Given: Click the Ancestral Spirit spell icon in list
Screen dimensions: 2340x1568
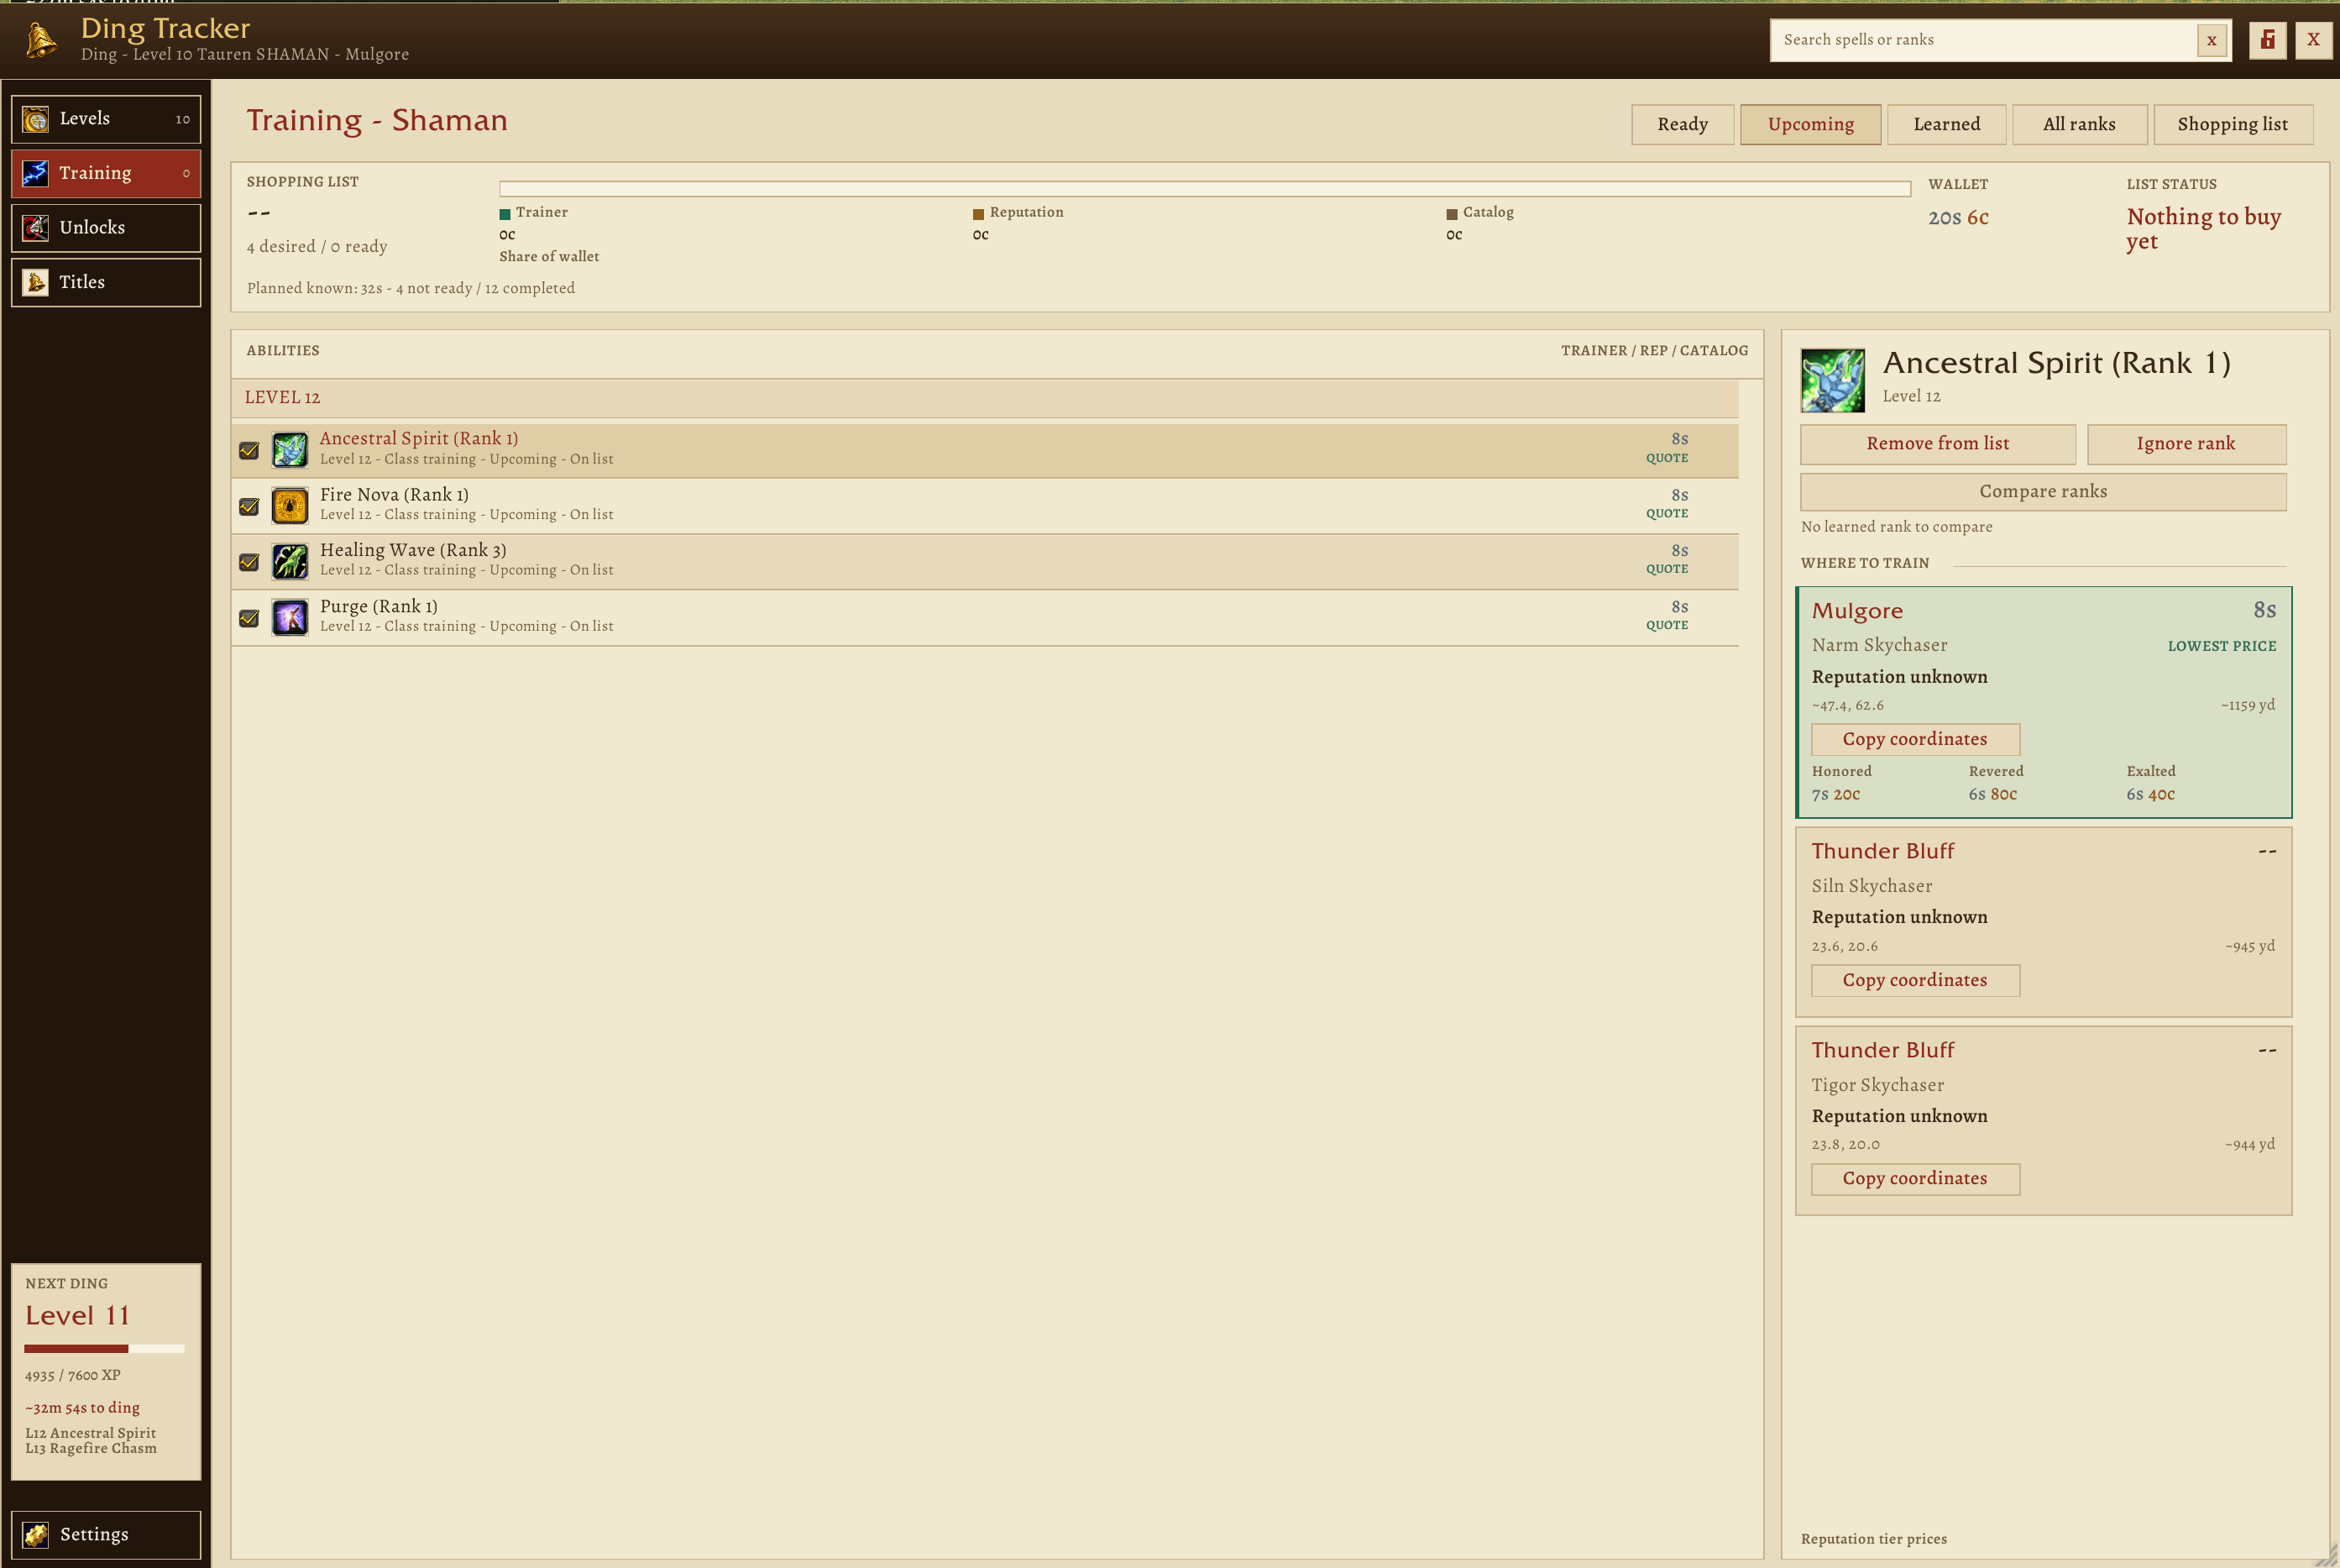Looking at the screenshot, I should coord(290,450).
